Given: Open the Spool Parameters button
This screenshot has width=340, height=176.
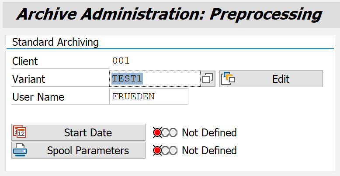Looking at the screenshot, I should click(x=79, y=151).
